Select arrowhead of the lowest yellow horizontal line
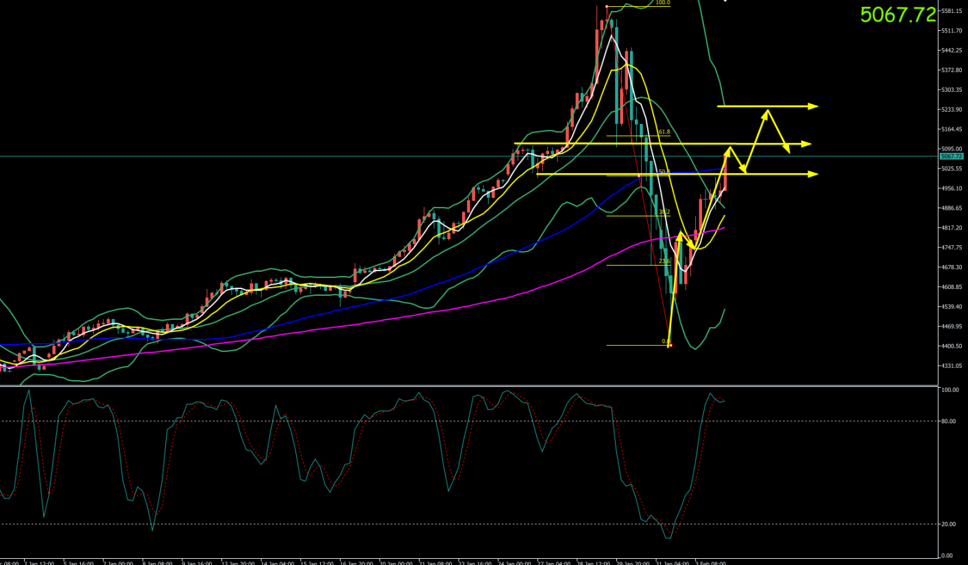 pyautogui.click(x=813, y=174)
